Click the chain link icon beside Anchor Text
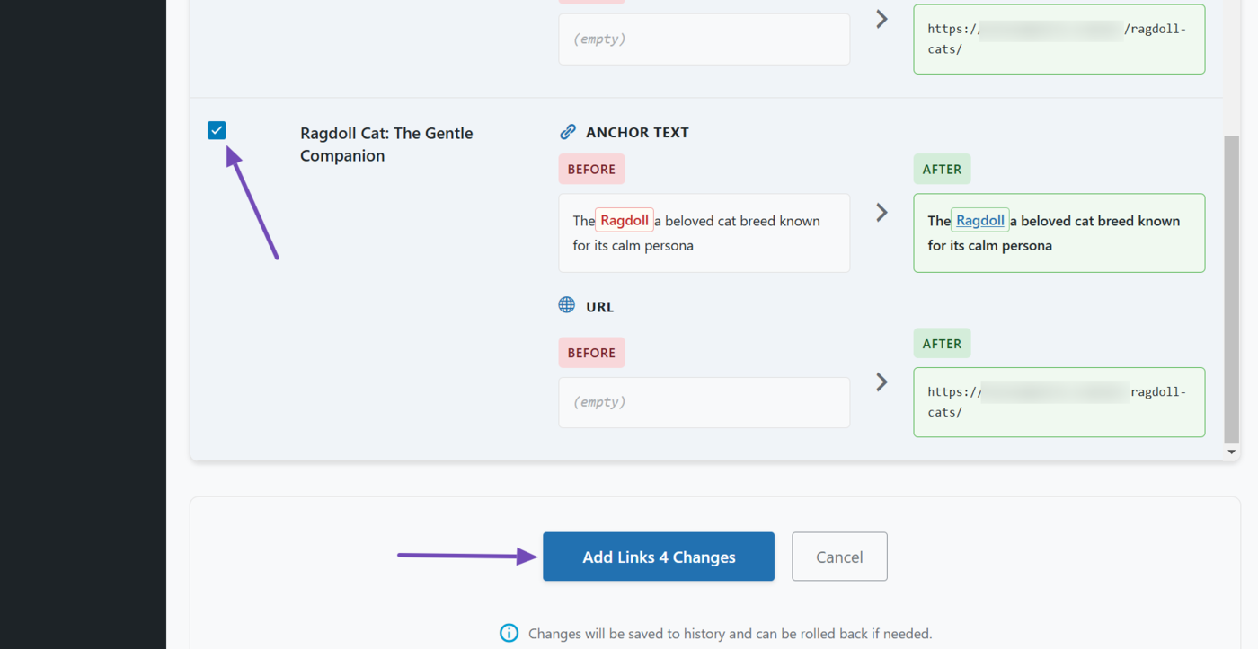 point(567,132)
